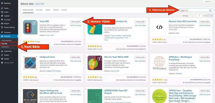Screen dimensions: 215x103
Task: Switch to the Popüler tab
Action: tap(48, 10)
